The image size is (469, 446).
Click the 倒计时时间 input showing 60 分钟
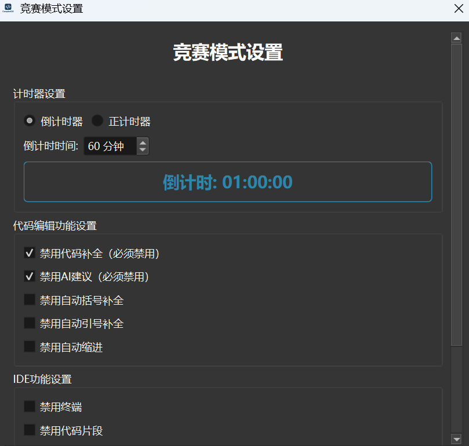click(x=110, y=146)
